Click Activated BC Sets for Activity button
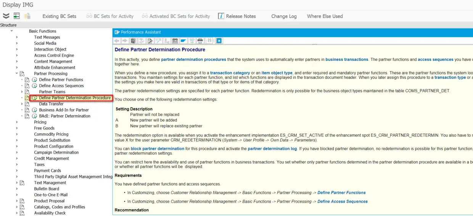This screenshot has height=216, width=473. [x=176, y=16]
